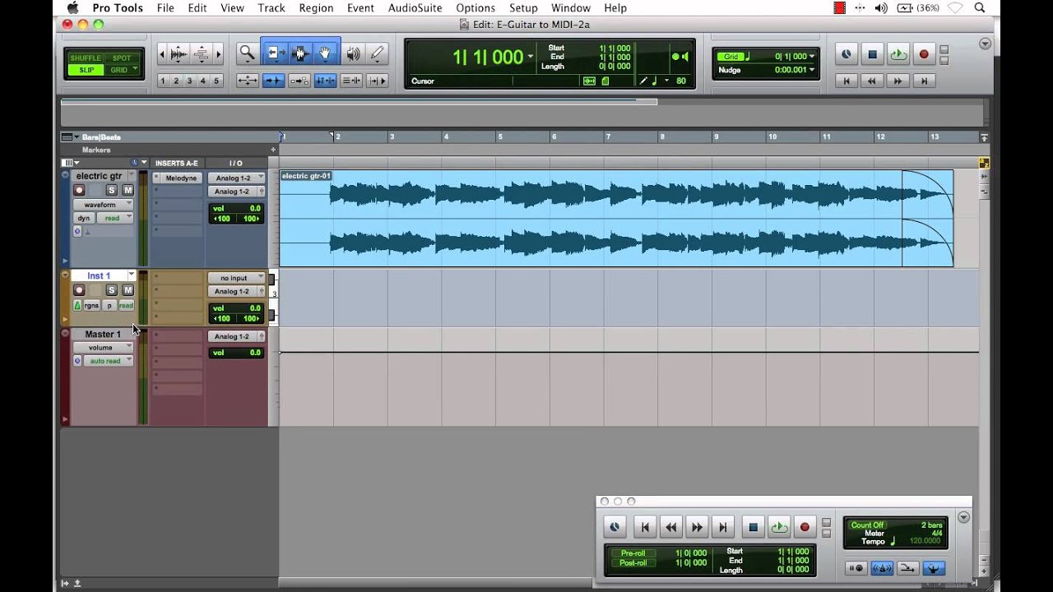Screen dimensions: 1053x592
Task: Open Master 1 view selector (volume)
Action: [103, 348]
